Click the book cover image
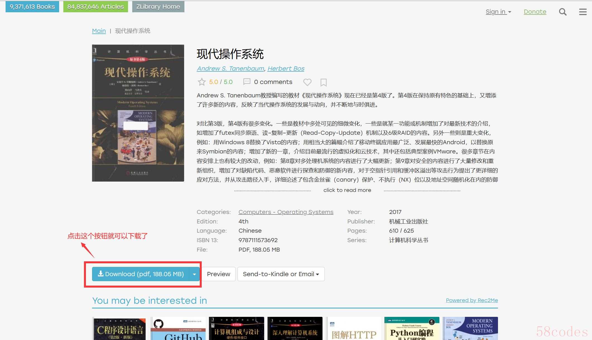Screen dimensions: 592x340 click(x=138, y=113)
